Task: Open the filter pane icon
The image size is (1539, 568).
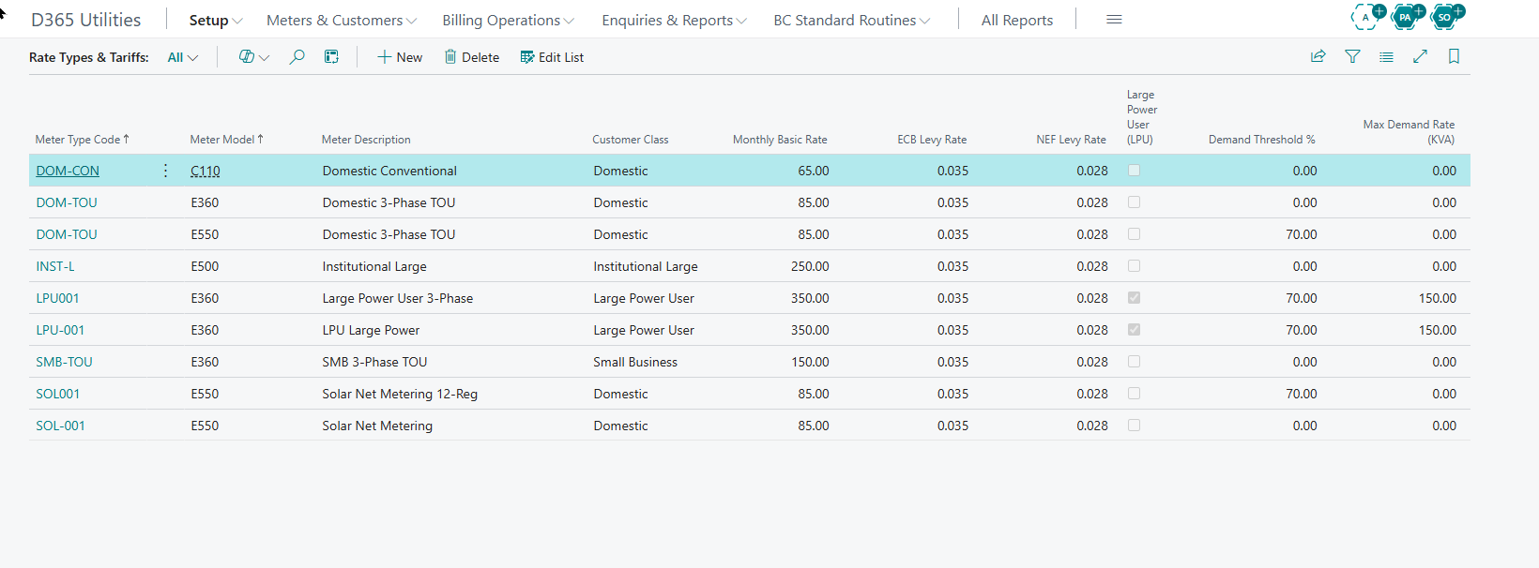Action: click(1352, 57)
